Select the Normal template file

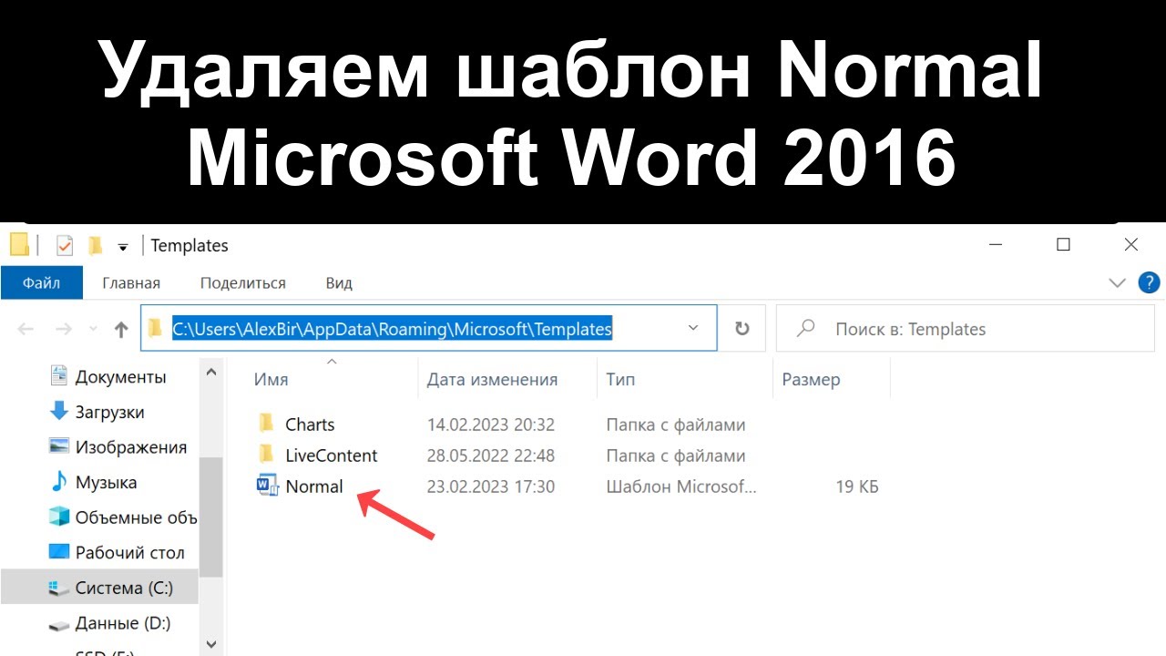coord(314,487)
